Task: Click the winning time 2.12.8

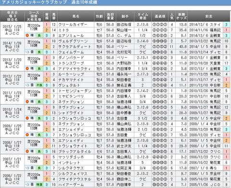Action: 142,157
